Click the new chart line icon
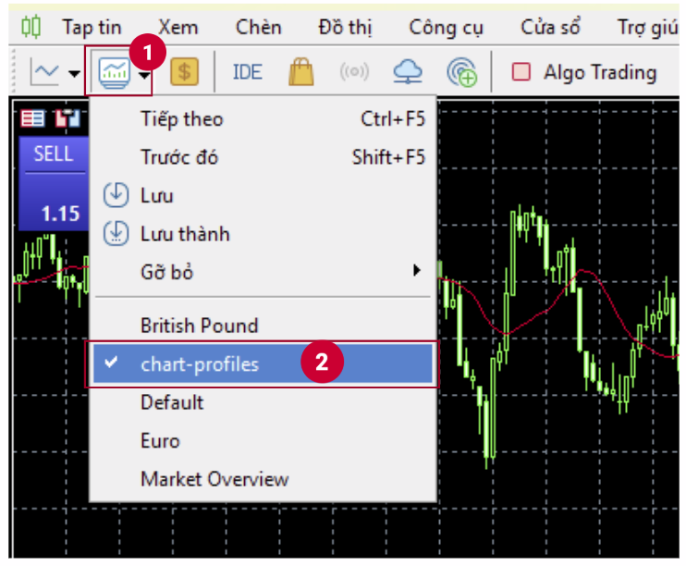Image resolution: width=686 pixels, height=566 pixels. pyautogui.click(x=44, y=71)
